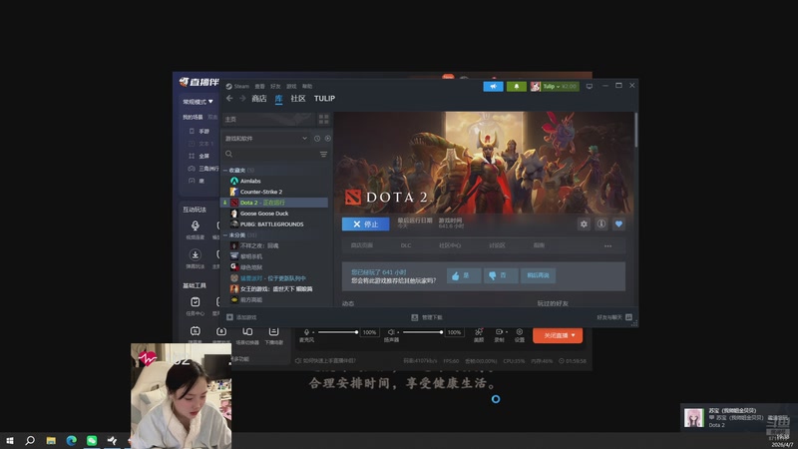Open File Explorer from taskbar

(x=51, y=440)
